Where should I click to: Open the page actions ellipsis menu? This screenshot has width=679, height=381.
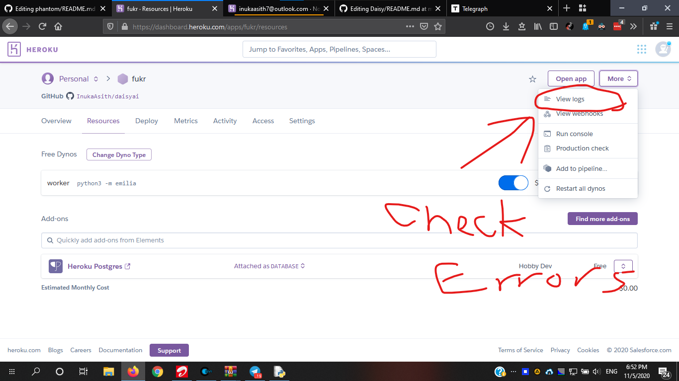pyautogui.click(x=410, y=27)
